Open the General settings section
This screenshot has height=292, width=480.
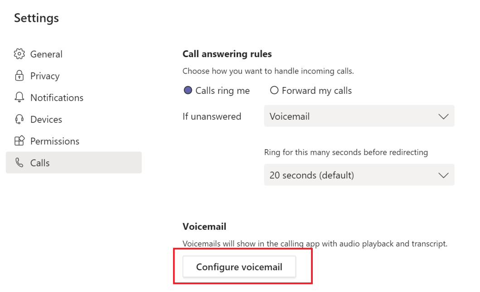pyautogui.click(x=46, y=54)
